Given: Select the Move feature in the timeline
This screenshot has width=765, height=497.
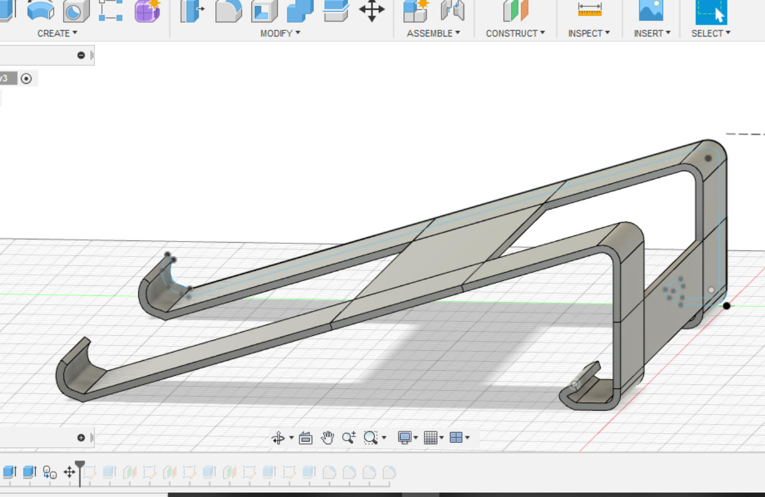Looking at the screenshot, I should 69,472.
